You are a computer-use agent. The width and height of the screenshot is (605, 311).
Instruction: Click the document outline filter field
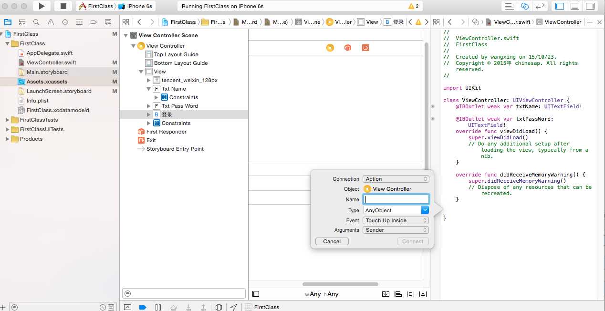tap(184, 294)
